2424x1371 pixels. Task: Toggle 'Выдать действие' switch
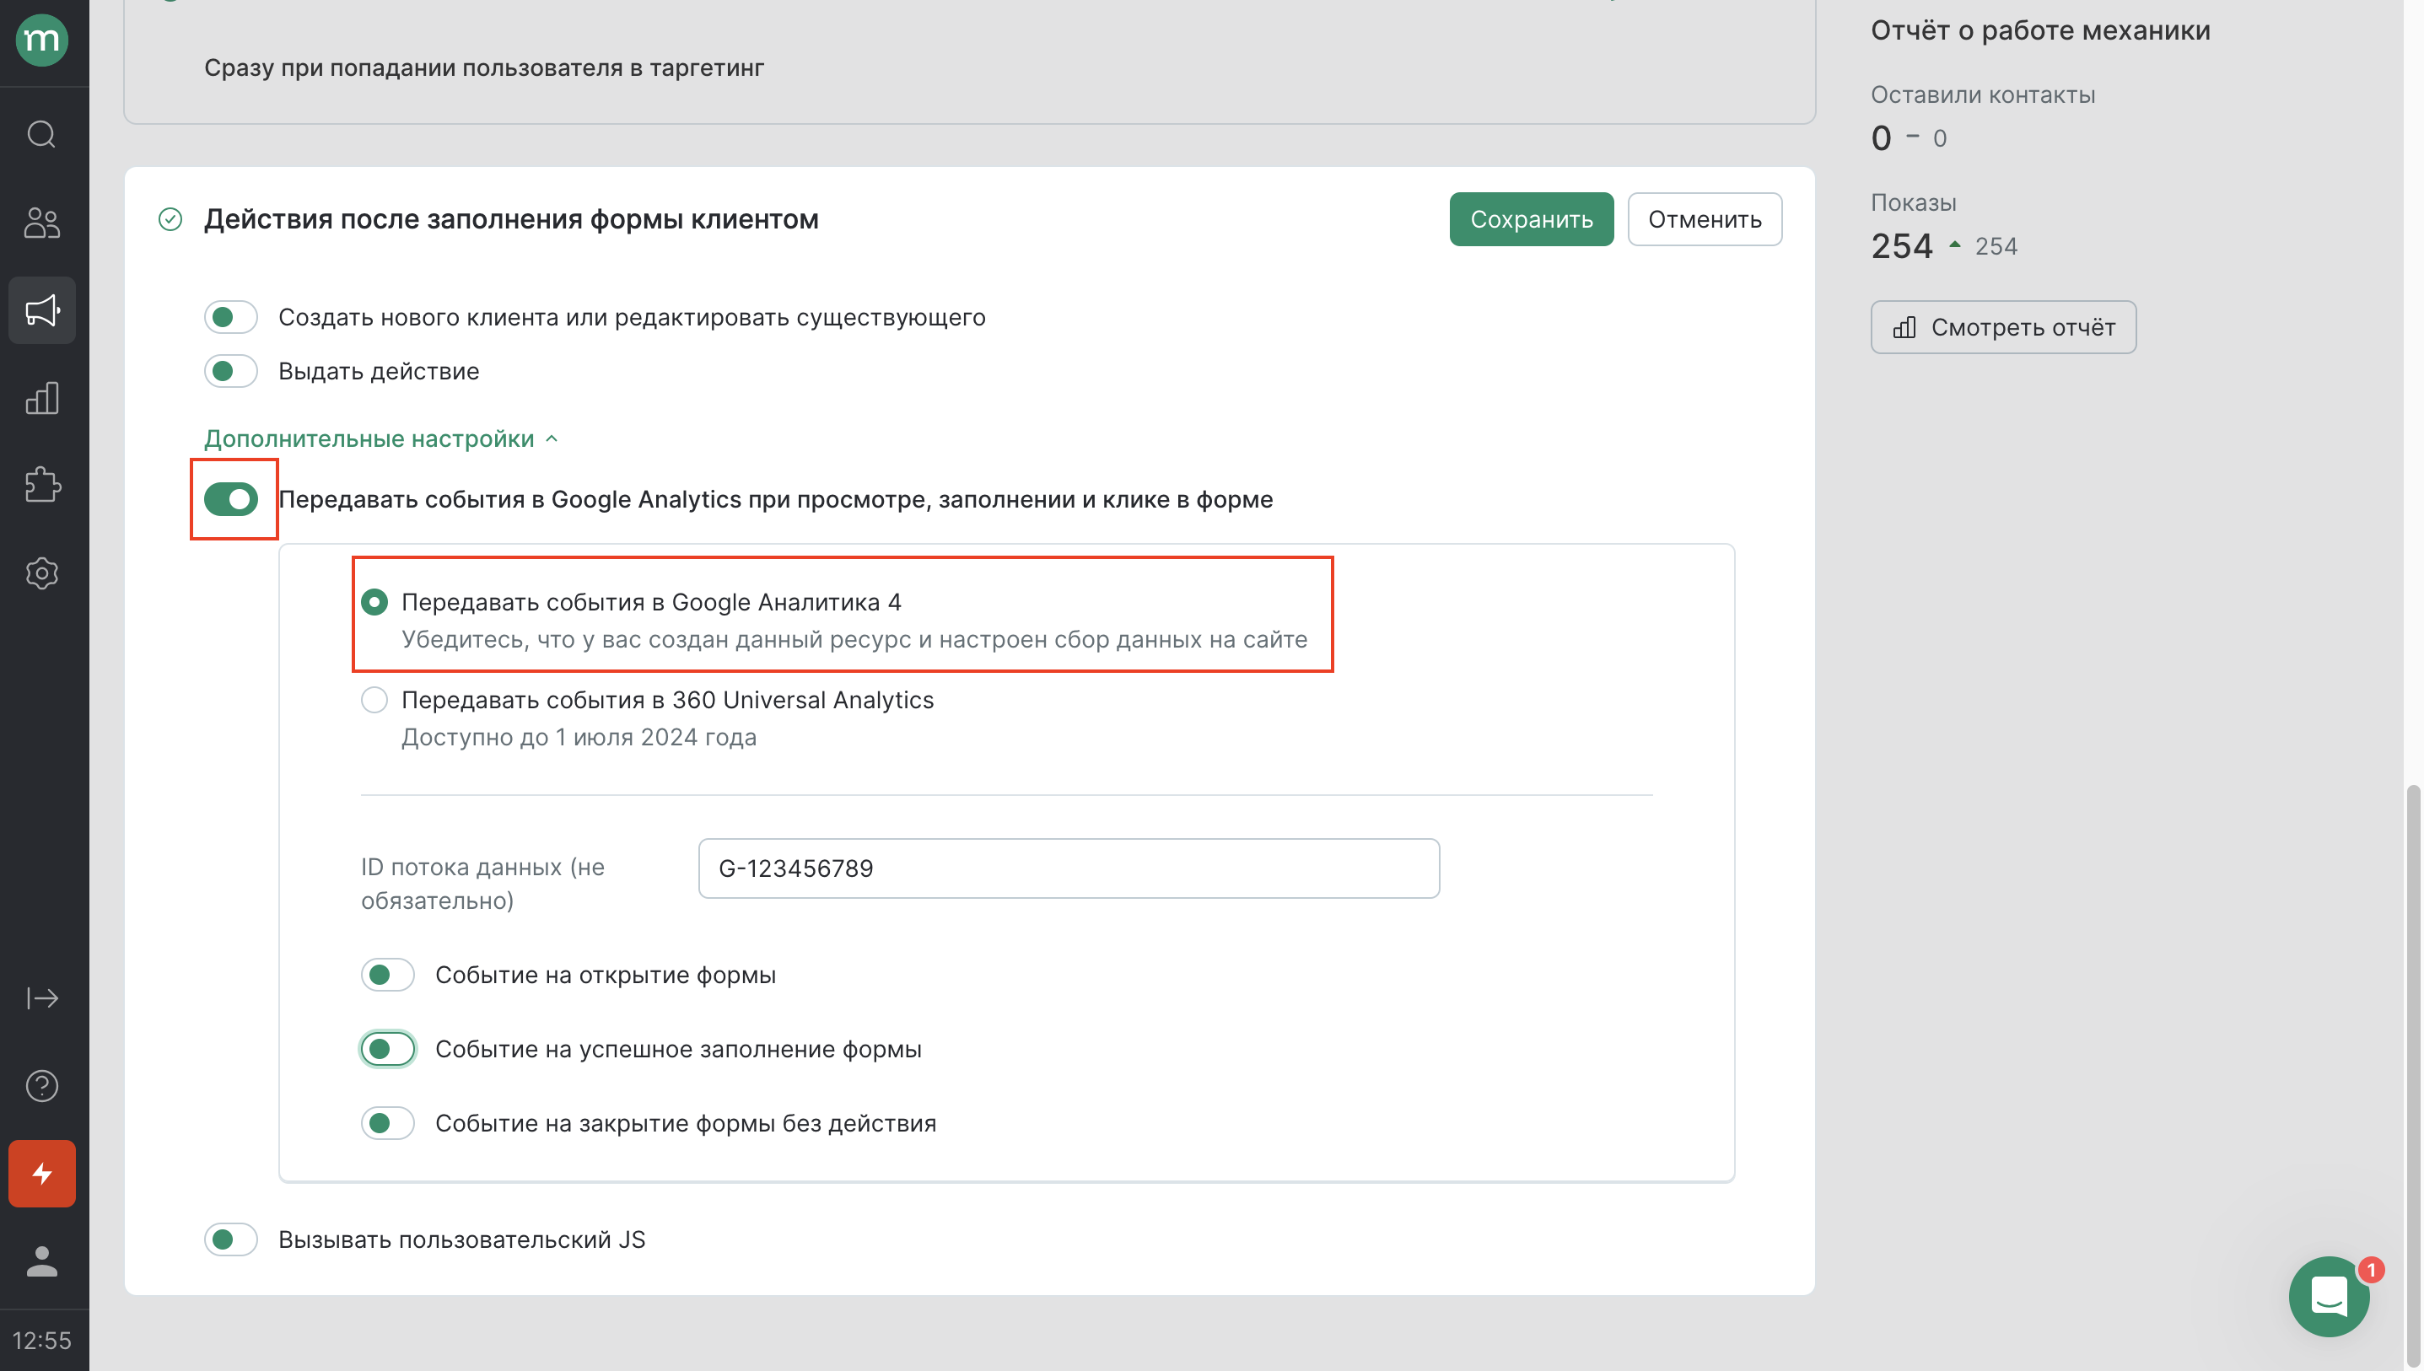coord(231,371)
